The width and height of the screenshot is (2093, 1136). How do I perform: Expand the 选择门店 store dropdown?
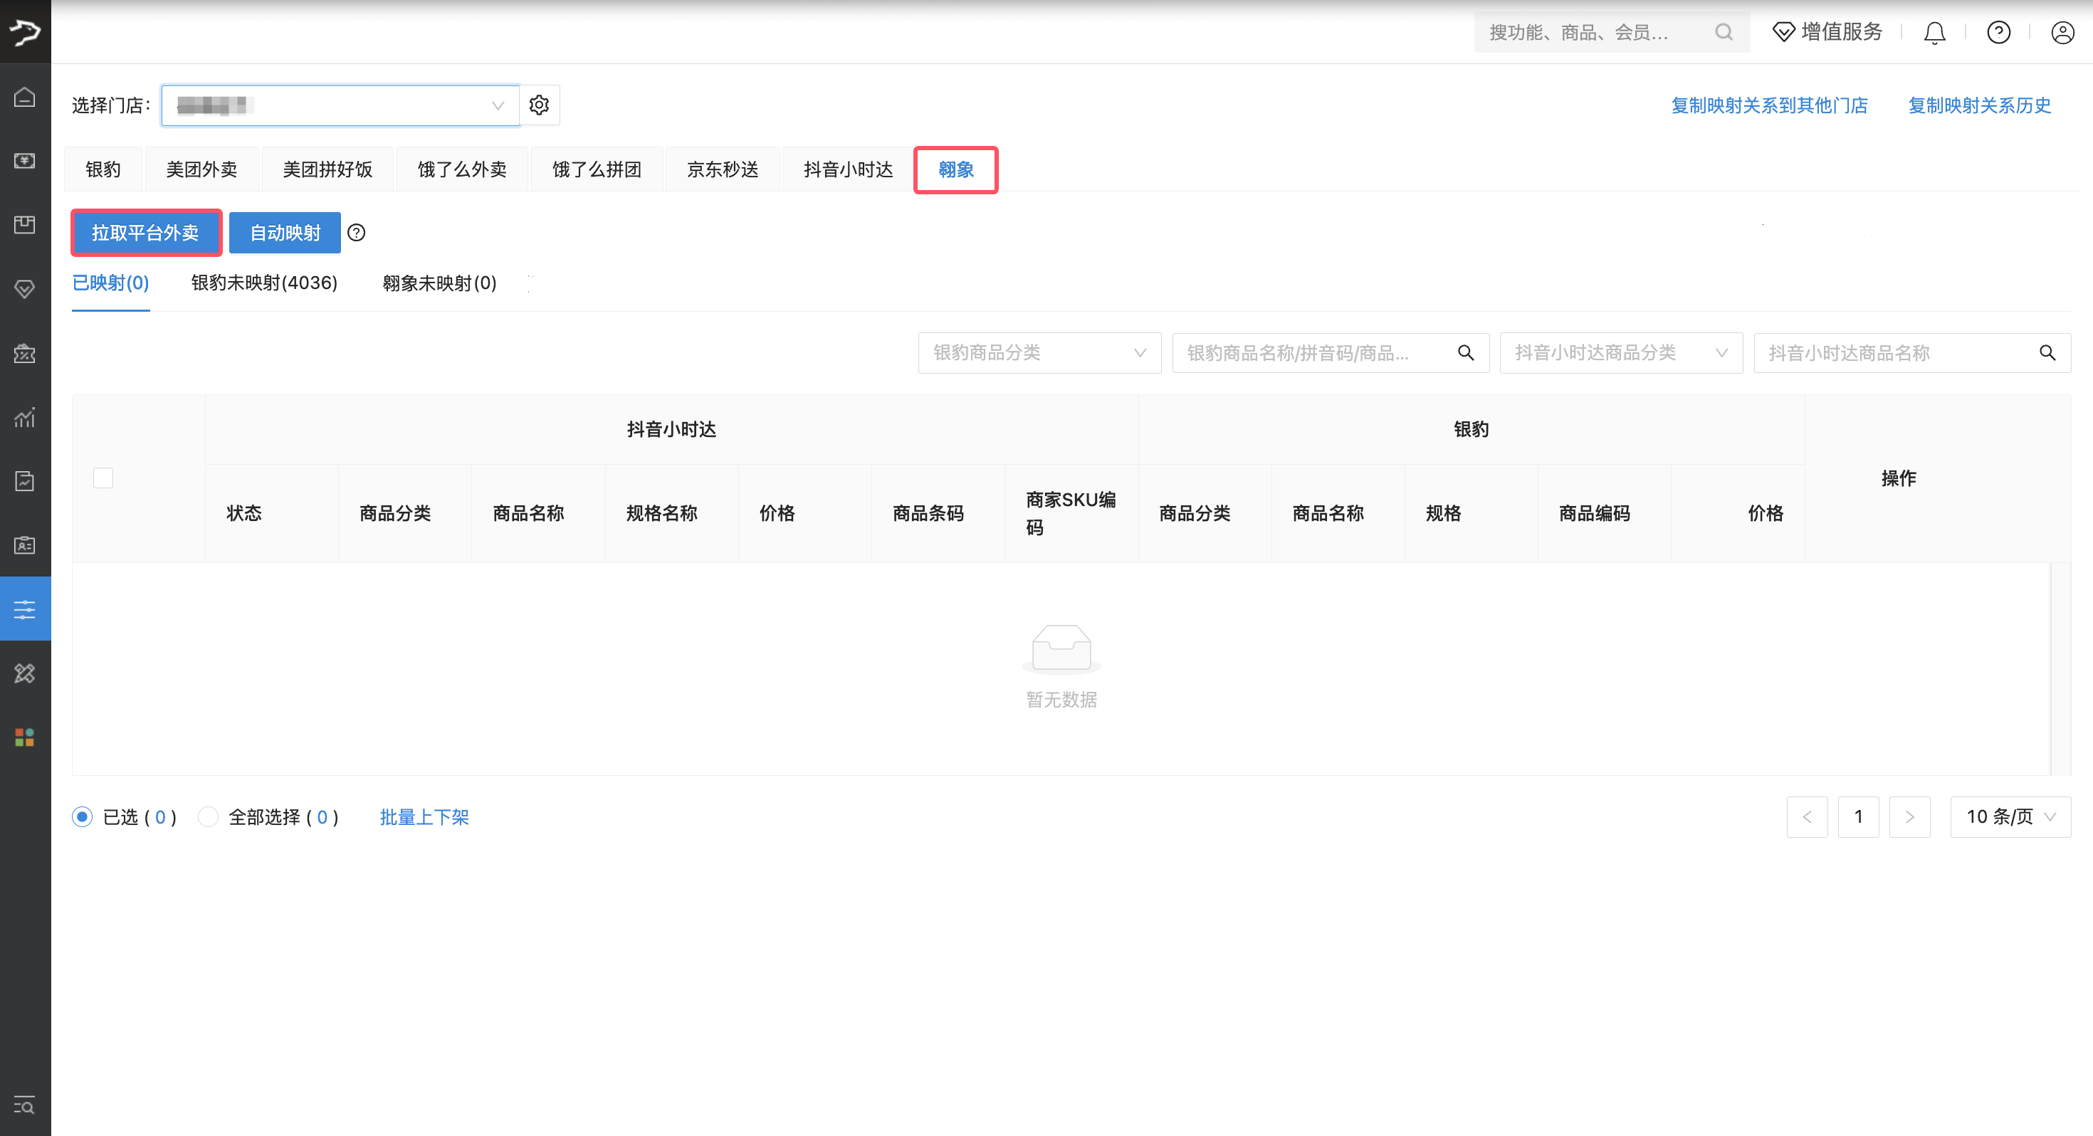340,105
